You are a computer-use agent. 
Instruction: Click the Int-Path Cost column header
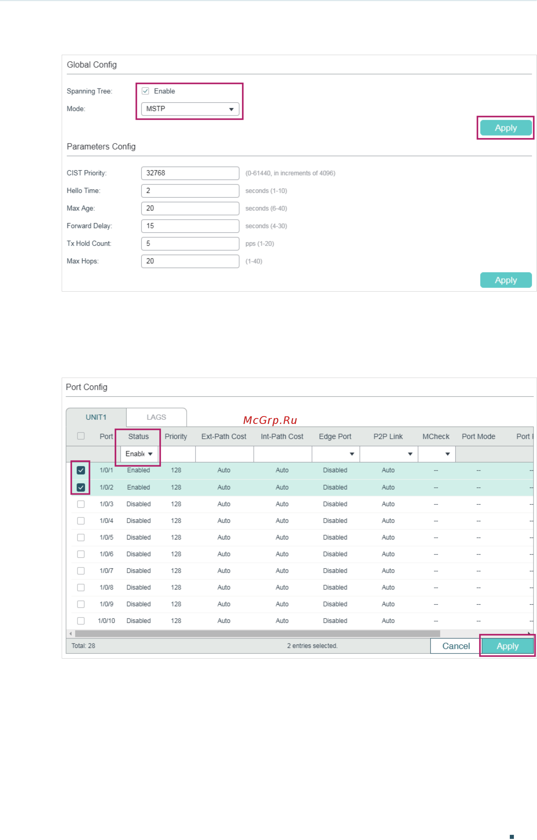coord(282,436)
